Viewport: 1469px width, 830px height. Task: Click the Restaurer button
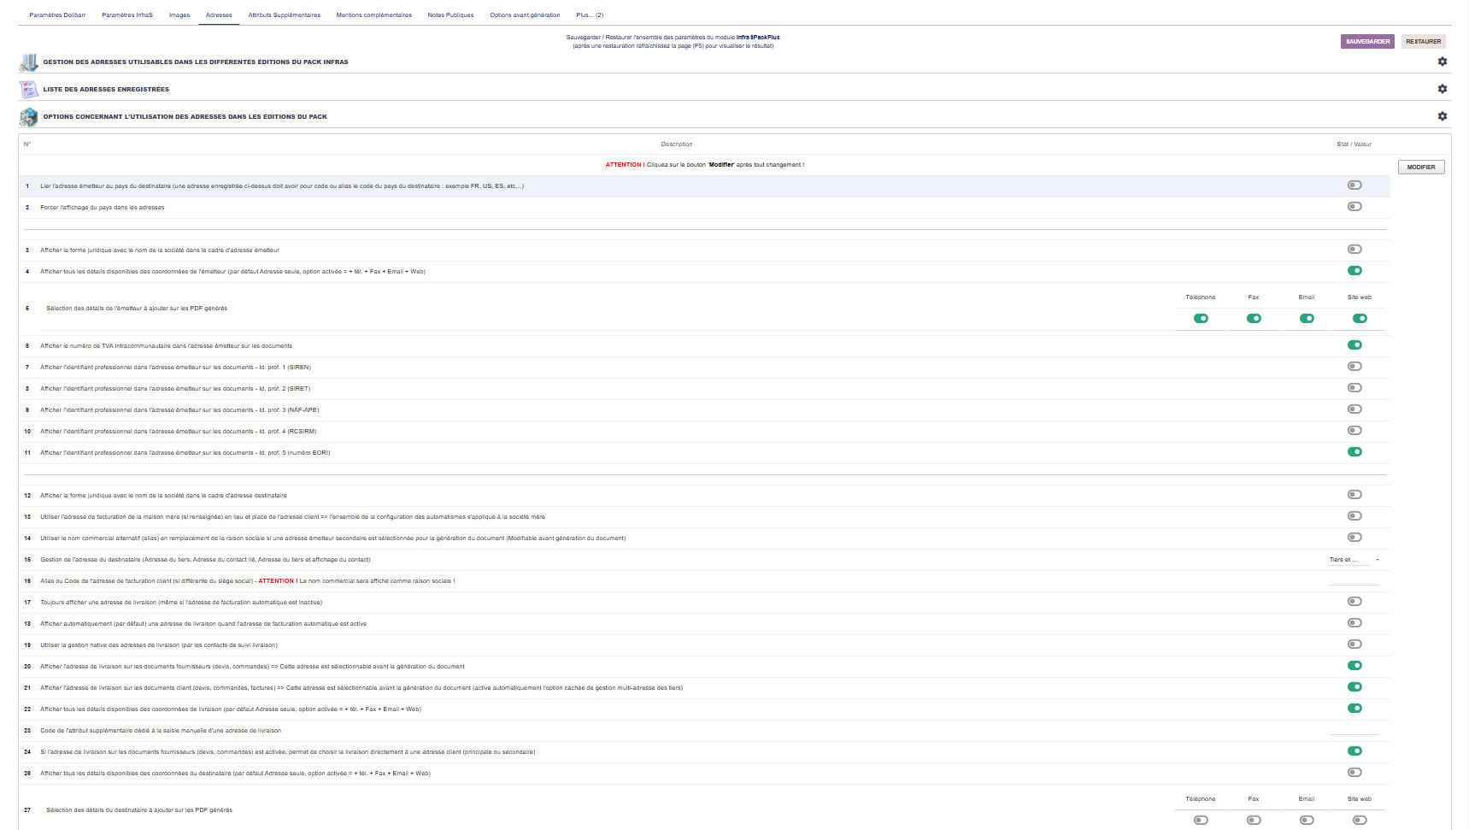pos(1423,41)
